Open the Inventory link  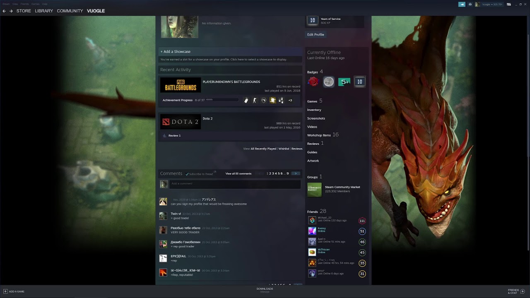pyautogui.click(x=314, y=110)
